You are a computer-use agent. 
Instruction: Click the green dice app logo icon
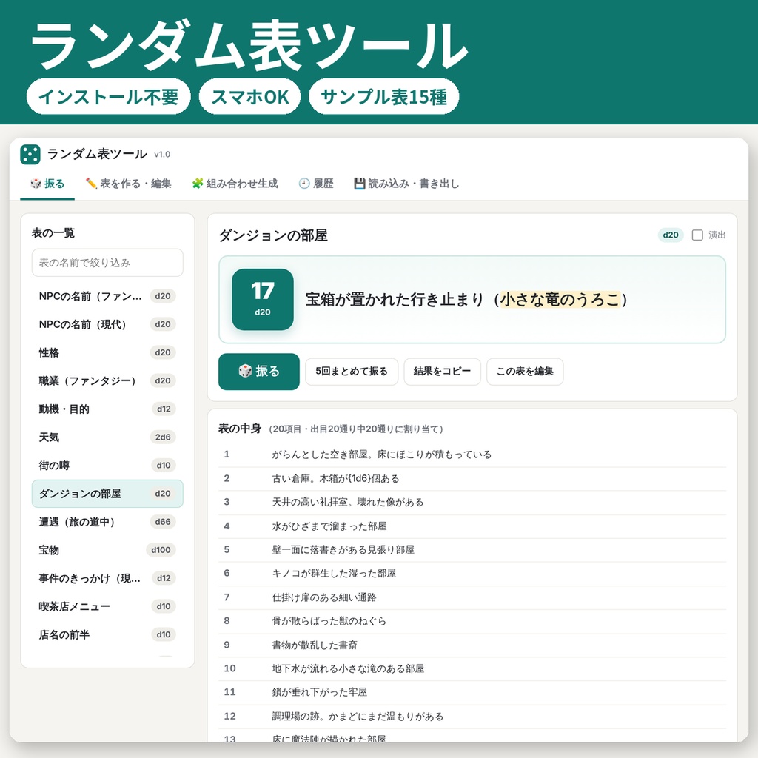(30, 154)
